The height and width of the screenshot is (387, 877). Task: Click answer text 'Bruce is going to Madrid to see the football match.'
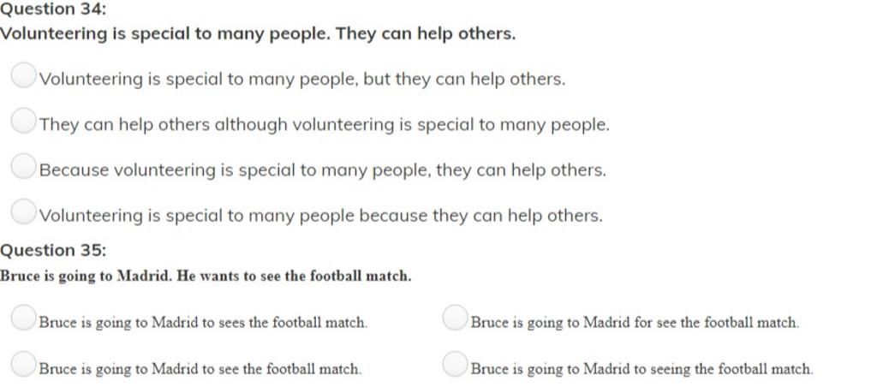(200, 369)
